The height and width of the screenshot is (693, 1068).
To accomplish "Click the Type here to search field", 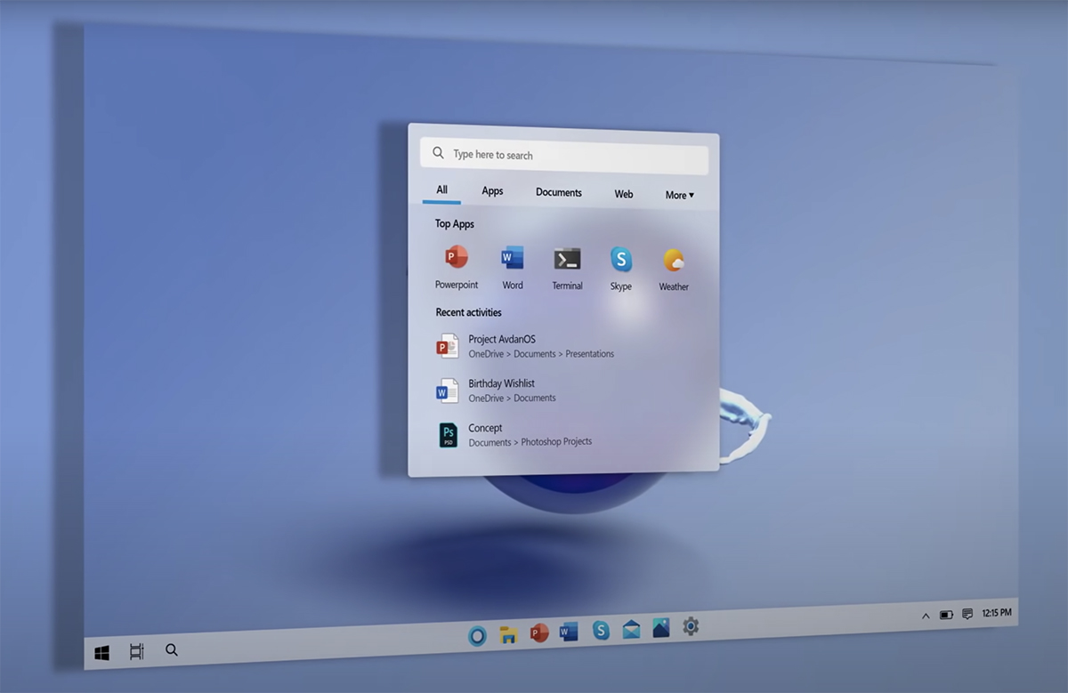I will pyautogui.click(x=570, y=156).
